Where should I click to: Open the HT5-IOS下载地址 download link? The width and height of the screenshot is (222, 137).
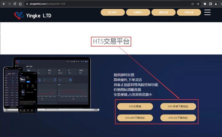(178, 118)
